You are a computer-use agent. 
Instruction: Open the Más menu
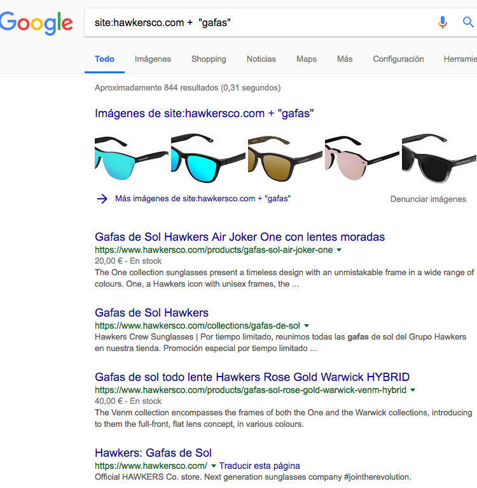[345, 59]
